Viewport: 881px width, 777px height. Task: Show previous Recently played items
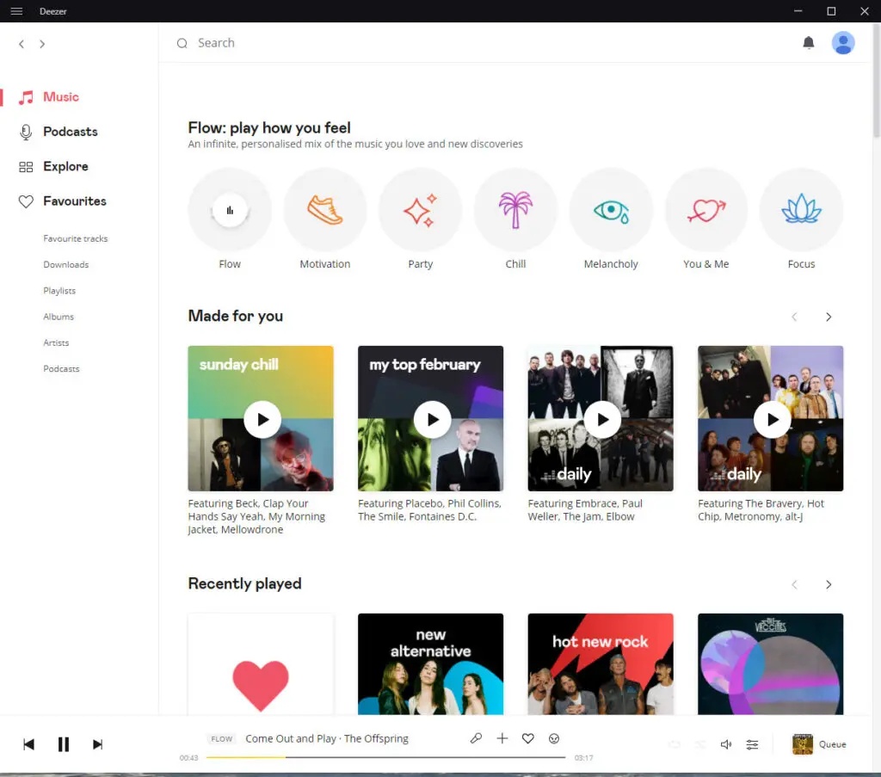tap(794, 584)
